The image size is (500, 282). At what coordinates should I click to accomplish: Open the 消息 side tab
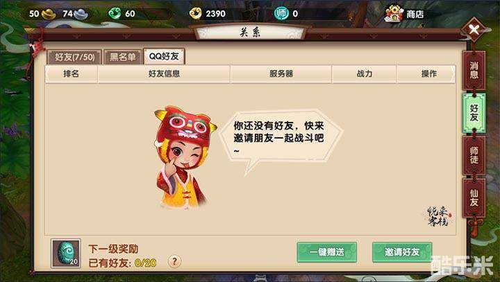pos(474,71)
